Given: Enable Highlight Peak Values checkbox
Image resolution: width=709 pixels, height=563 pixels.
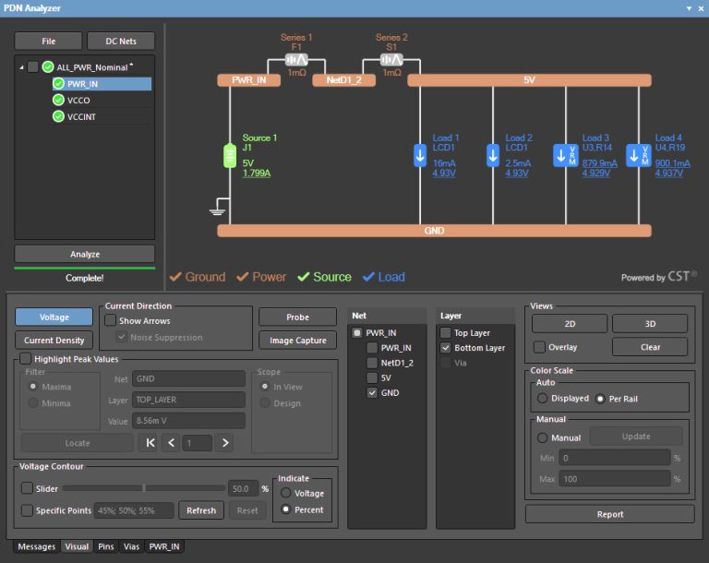Looking at the screenshot, I should [25, 359].
